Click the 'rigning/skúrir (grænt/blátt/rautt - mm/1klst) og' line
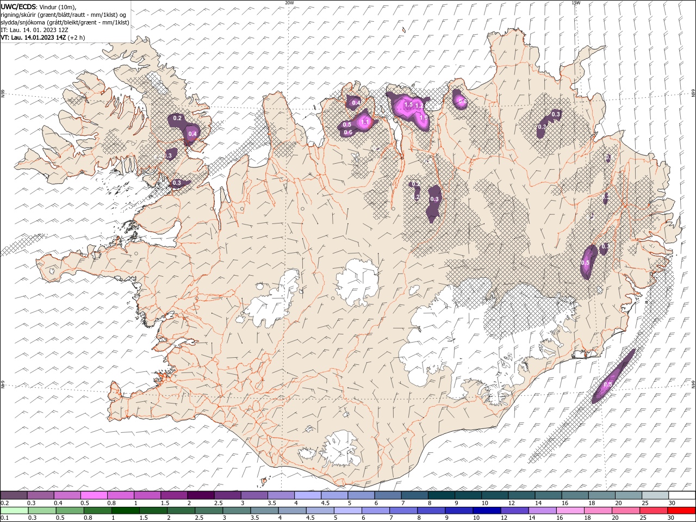The height and width of the screenshot is (522, 696). (x=64, y=14)
